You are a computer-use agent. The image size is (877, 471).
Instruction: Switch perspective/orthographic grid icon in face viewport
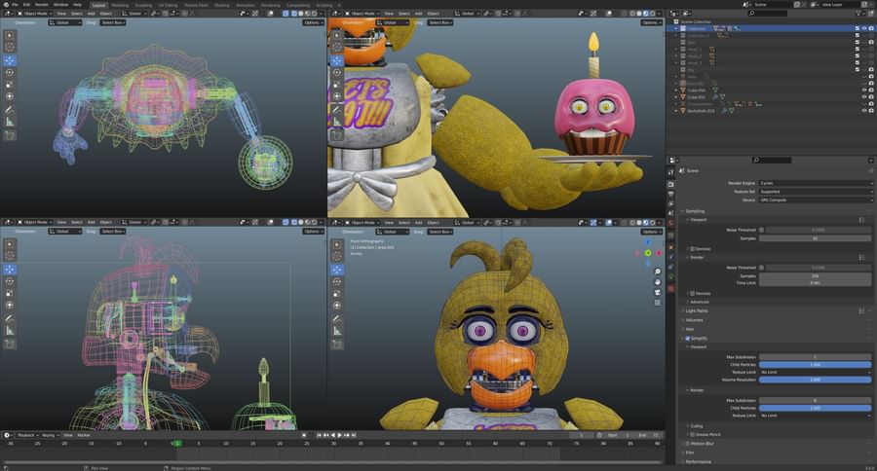pos(657,303)
